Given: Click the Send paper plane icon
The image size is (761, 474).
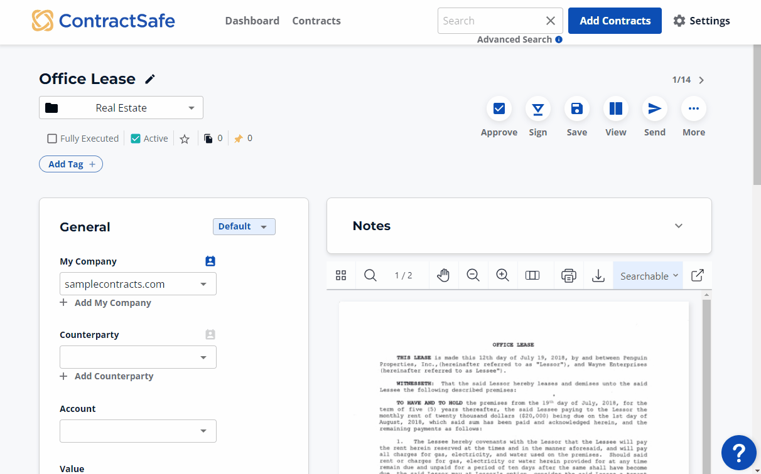Looking at the screenshot, I should point(654,109).
